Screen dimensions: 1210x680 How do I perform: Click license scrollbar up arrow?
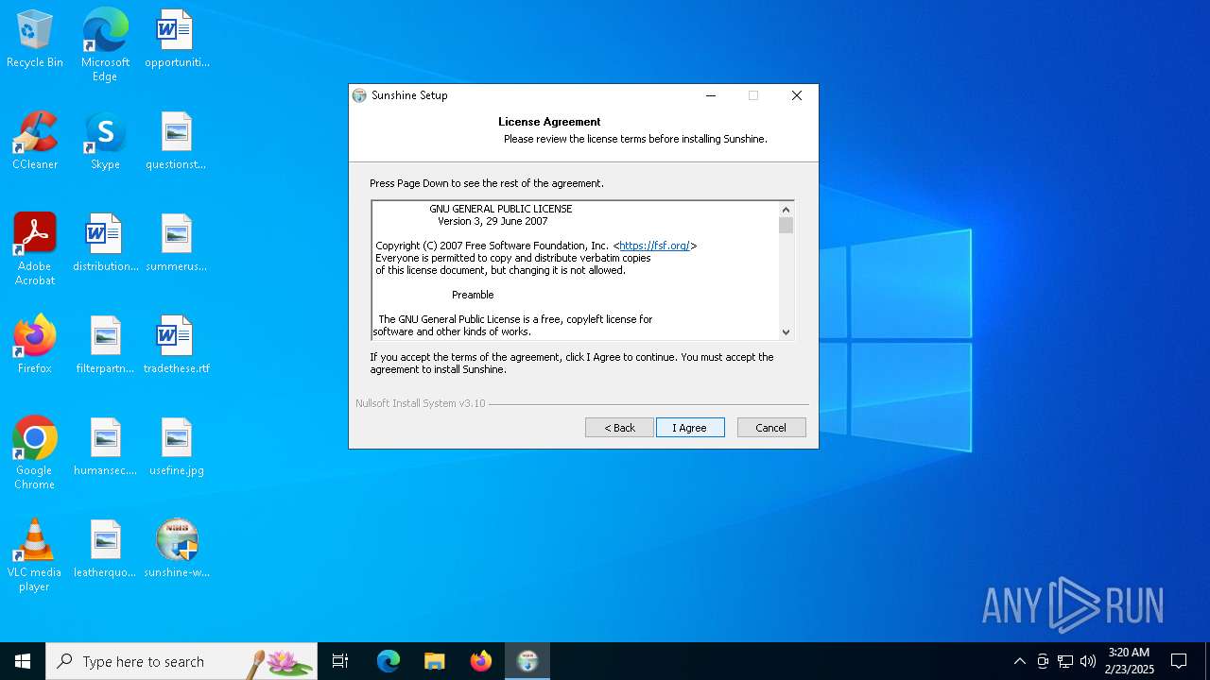pyautogui.click(x=786, y=210)
